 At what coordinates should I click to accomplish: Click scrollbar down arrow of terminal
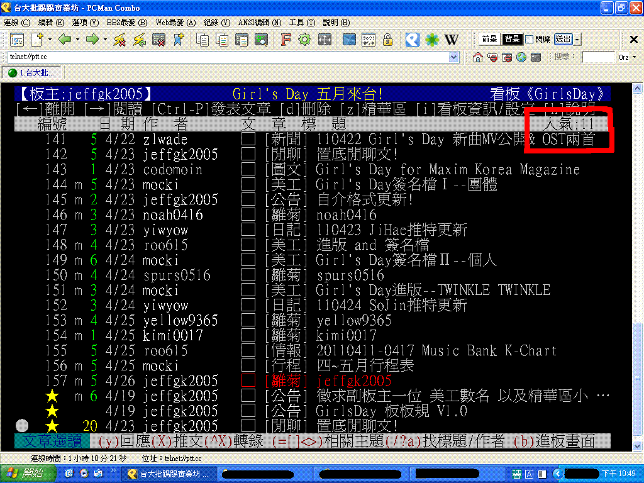637,446
